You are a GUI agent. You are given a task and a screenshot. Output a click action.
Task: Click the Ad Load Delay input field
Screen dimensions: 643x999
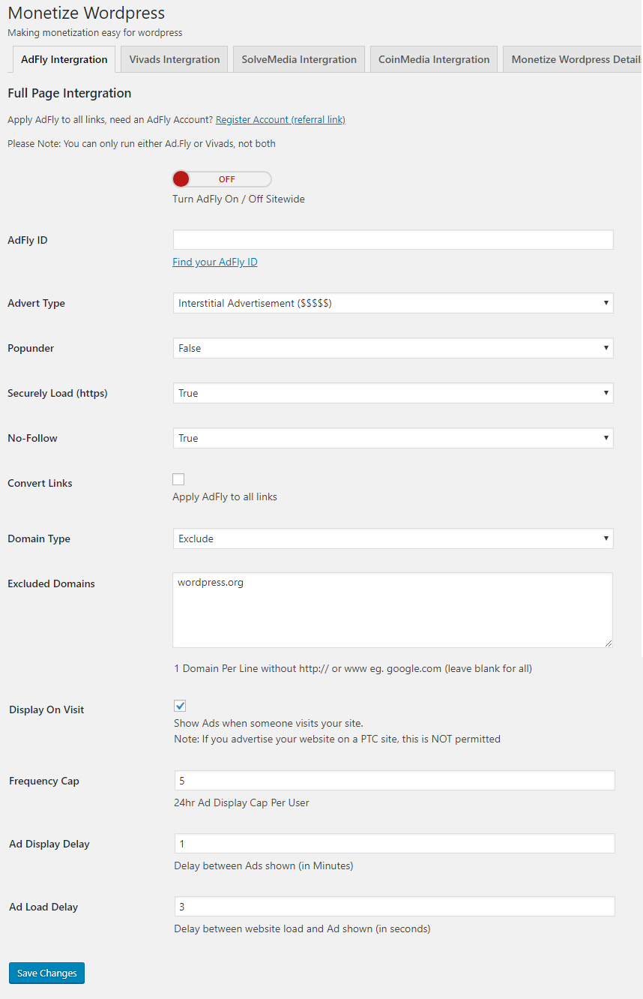(394, 907)
